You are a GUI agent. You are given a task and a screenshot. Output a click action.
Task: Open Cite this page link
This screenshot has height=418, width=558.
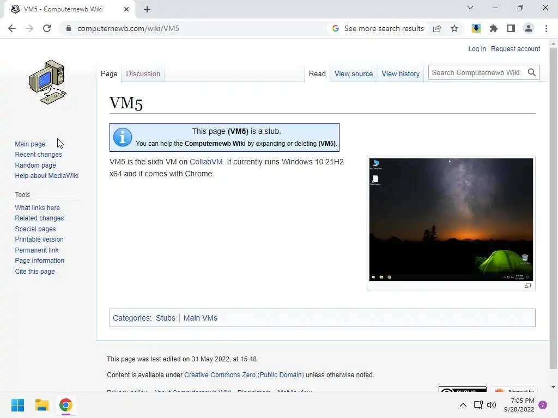point(35,271)
